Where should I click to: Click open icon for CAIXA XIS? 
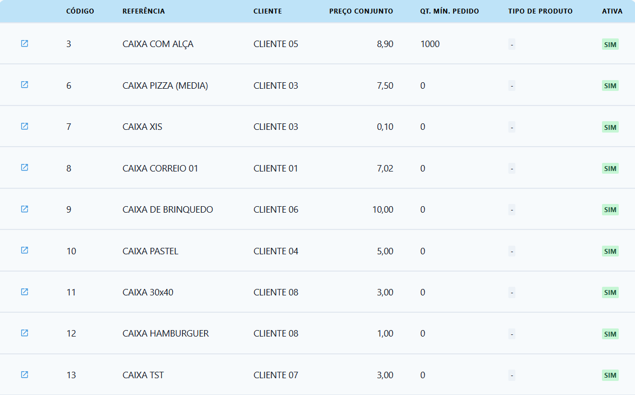pos(24,126)
